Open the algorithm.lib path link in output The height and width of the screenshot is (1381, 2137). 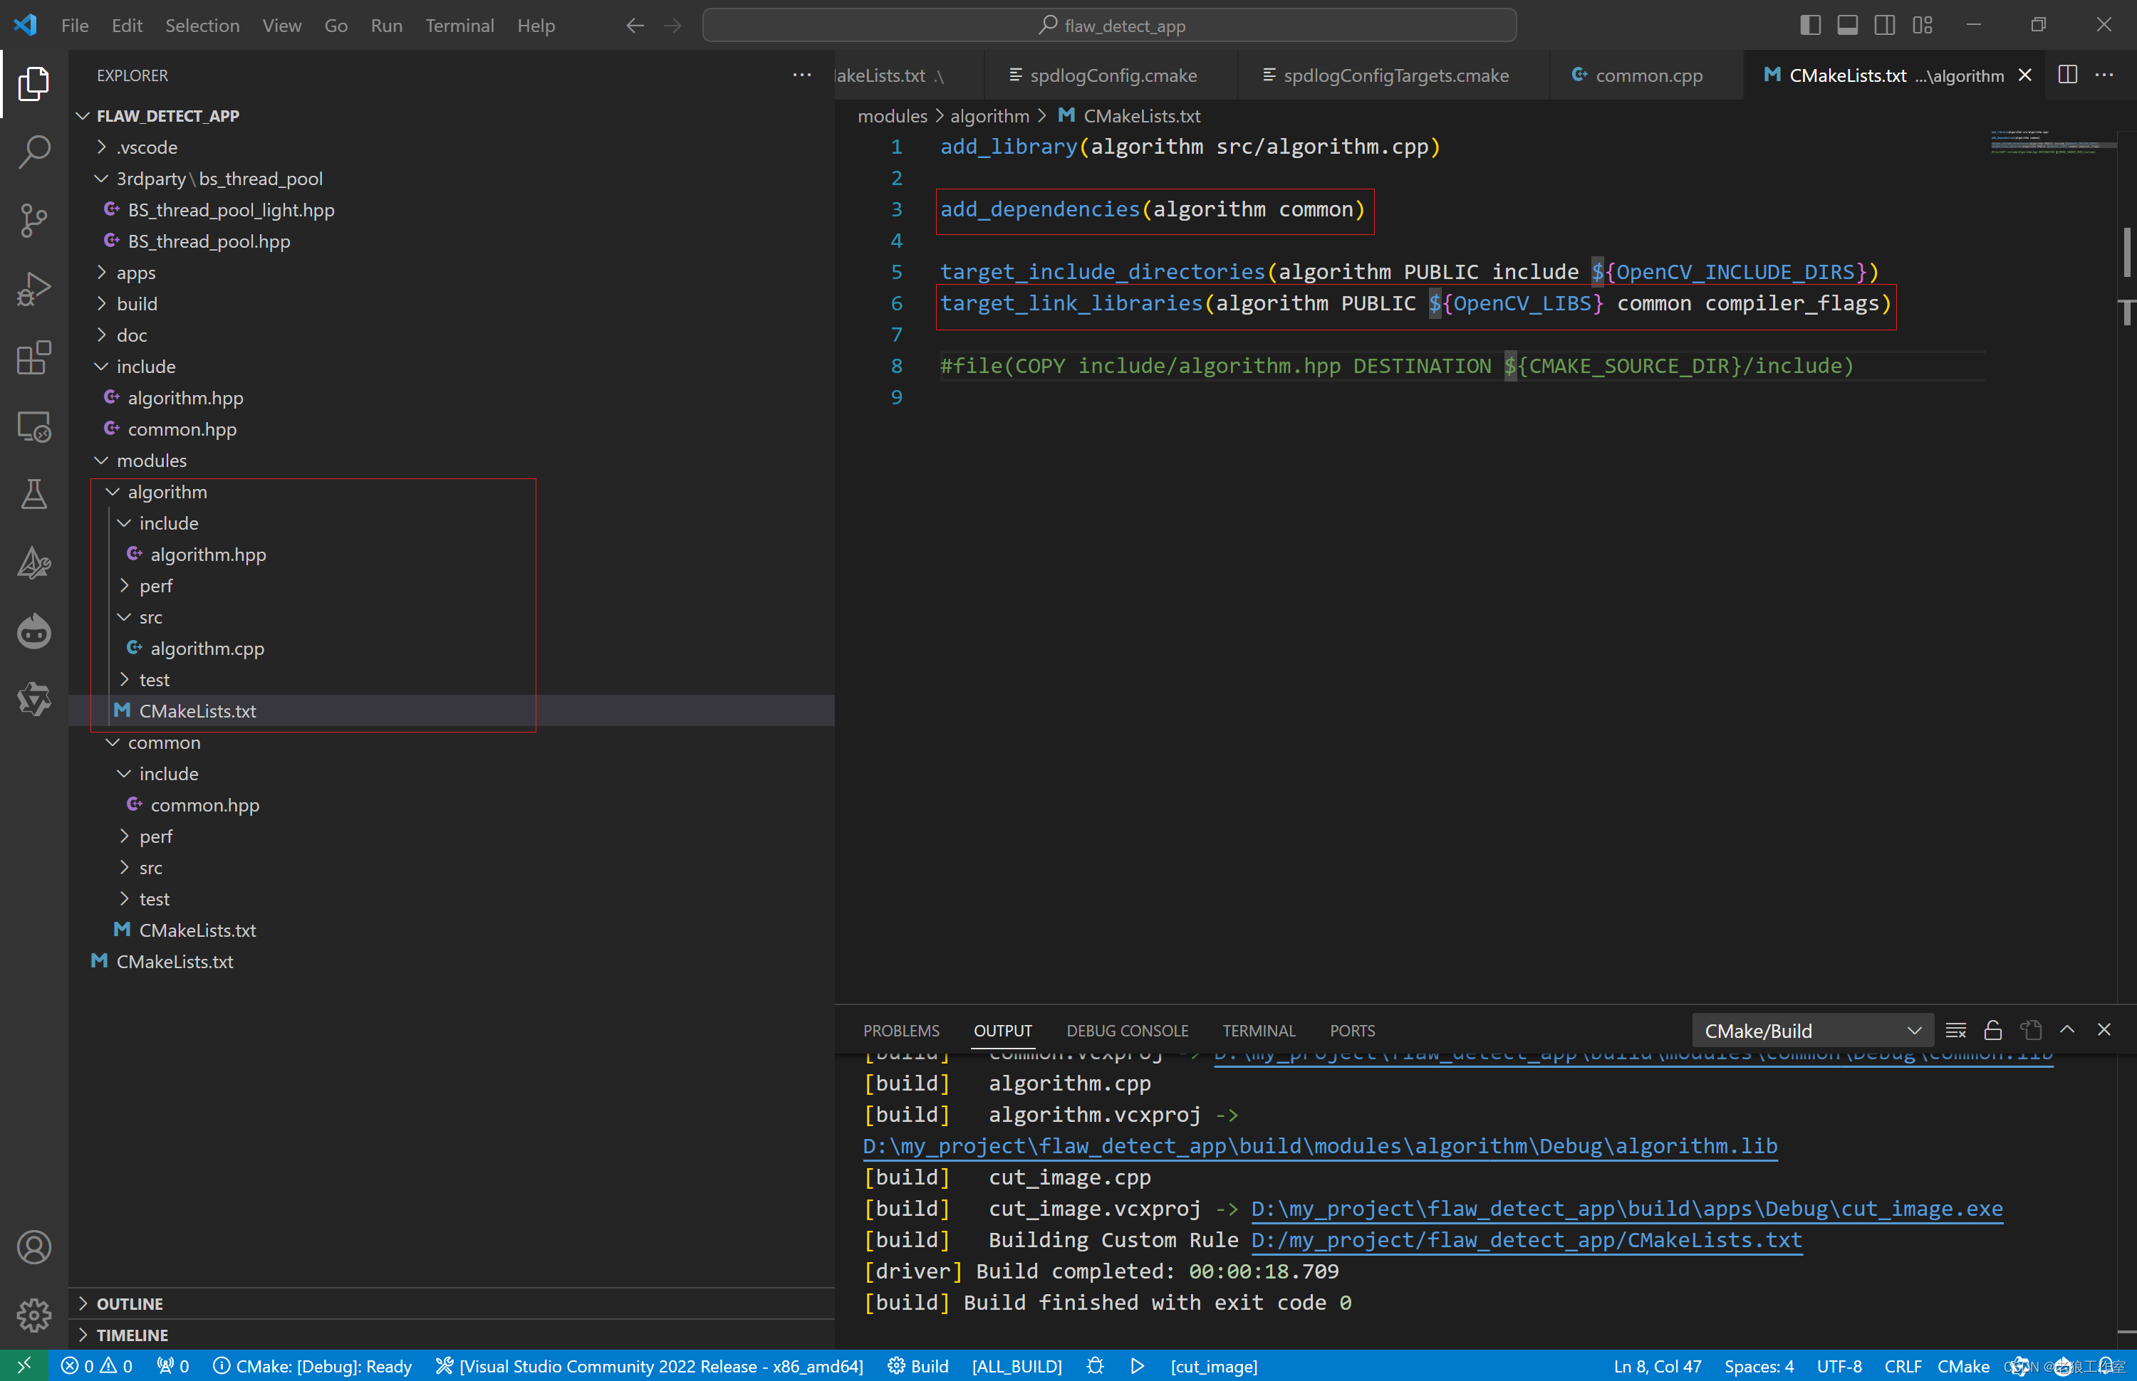pyautogui.click(x=1320, y=1146)
